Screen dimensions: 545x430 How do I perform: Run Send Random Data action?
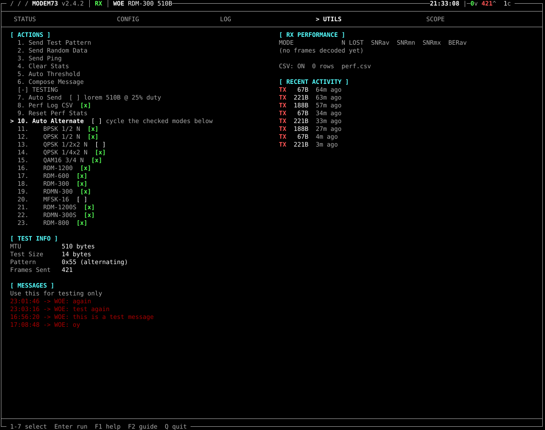point(52,50)
